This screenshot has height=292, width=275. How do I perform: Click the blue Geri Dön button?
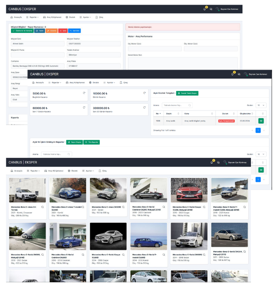tap(74, 31)
